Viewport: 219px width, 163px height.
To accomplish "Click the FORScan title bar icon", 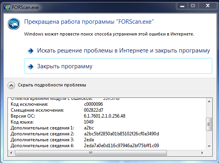I will 7,7.
